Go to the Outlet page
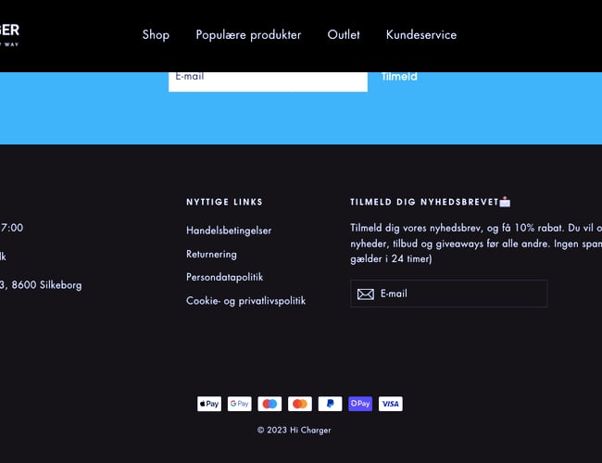Screen dimensions: 602x463 344,34
